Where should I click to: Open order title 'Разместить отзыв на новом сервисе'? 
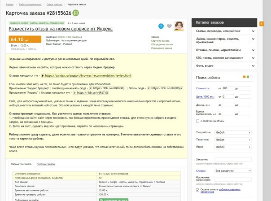(x=61, y=29)
